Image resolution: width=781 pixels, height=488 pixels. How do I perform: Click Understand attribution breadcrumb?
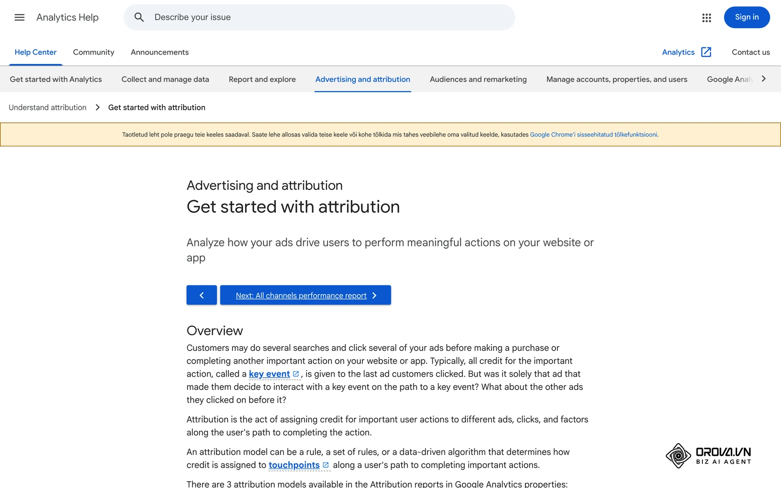(x=47, y=107)
